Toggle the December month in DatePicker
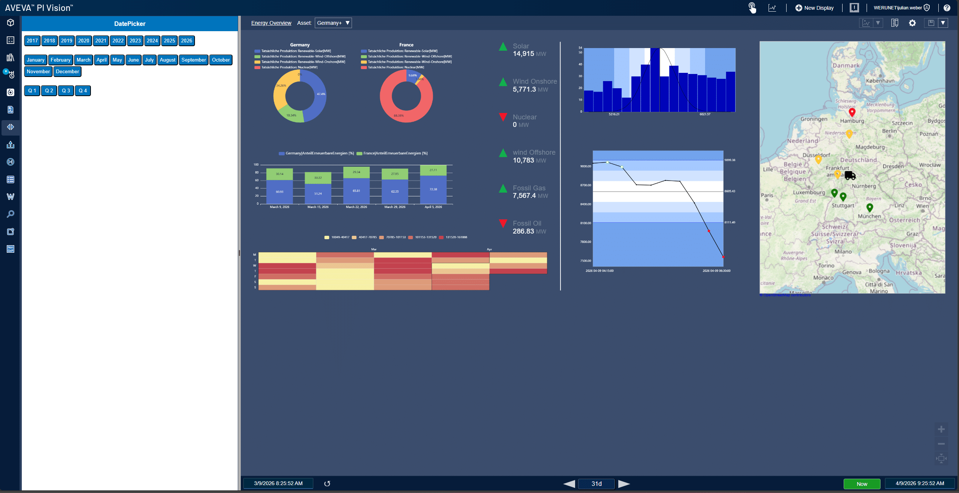Screen dimensions: 959x493 (67, 71)
